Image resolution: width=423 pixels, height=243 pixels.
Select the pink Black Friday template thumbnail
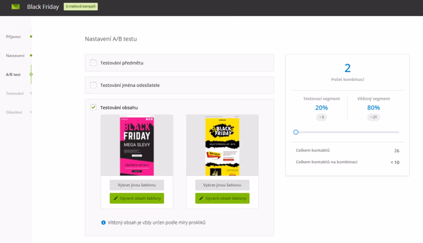(x=137, y=146)
